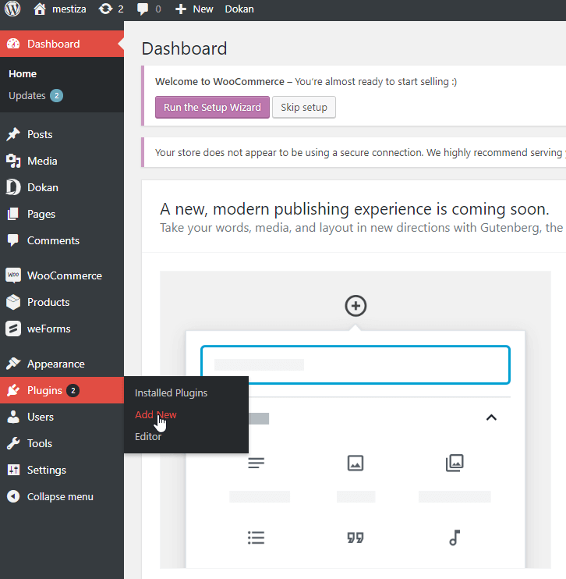Select the audio music note block icon
The image size is (566, 579).
coord(455,538)
